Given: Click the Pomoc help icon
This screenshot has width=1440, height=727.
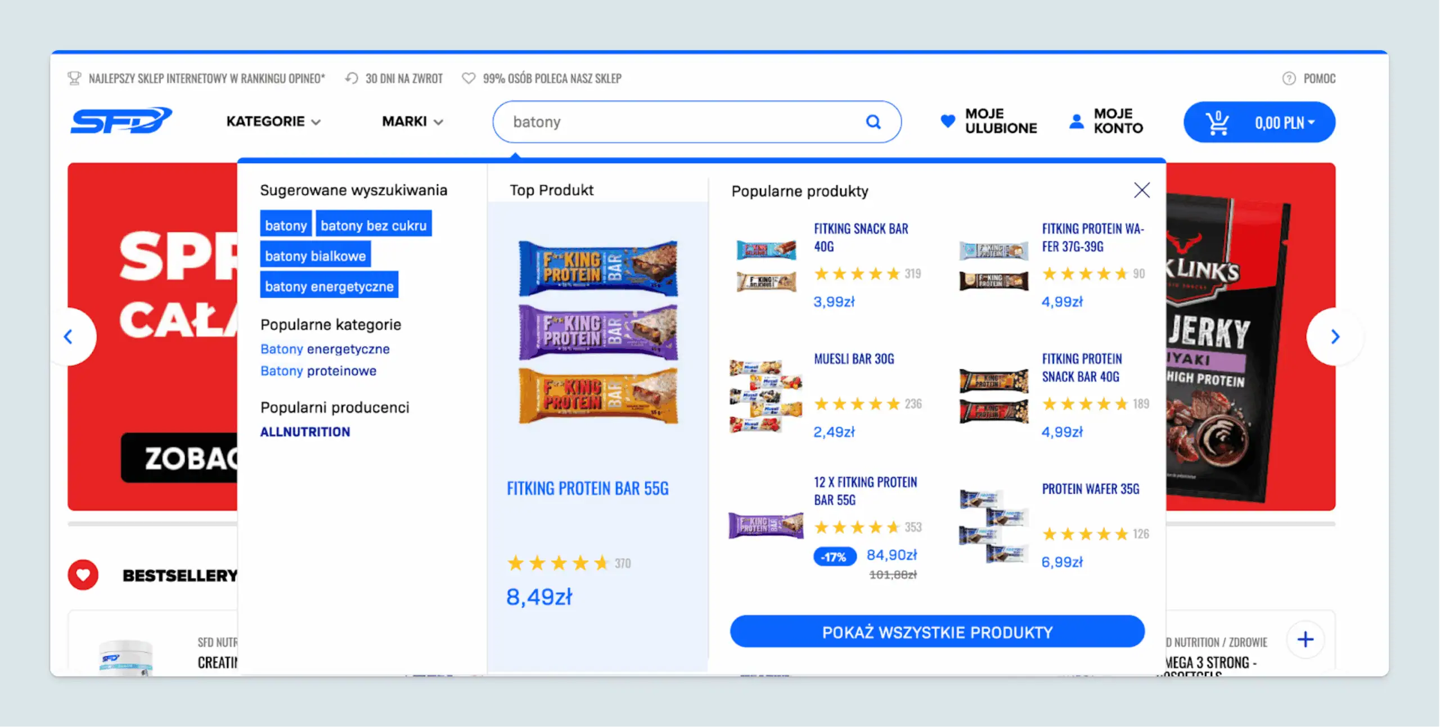Looking at the screenshot, I should [x=1289, y=78].
